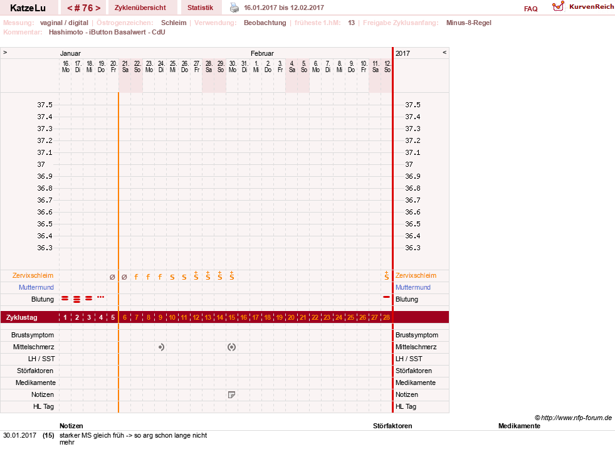Click the light bleeding mark on February 12
This screenshot has height=459, width=615.
386,297
